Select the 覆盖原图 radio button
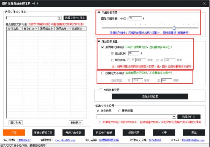The width and height of the screenshot is (210, 147). 119,111
